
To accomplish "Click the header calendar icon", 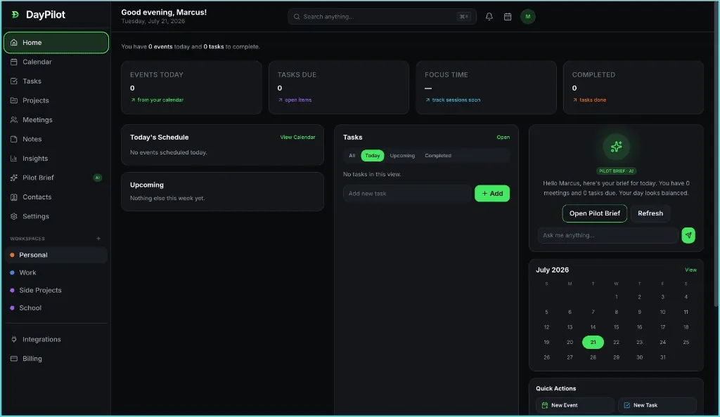I will tap(508, 16).
